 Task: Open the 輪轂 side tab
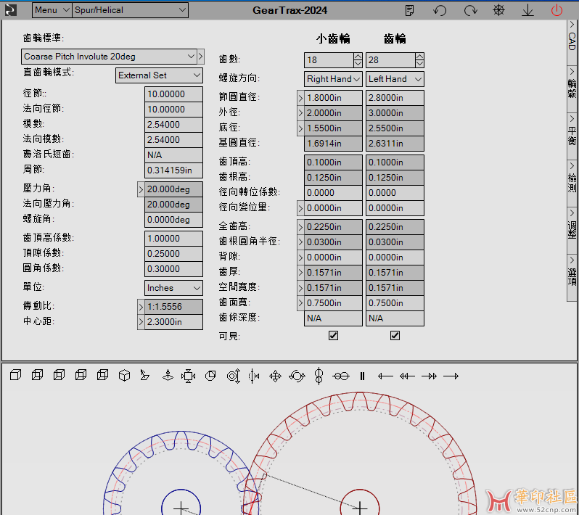[x=572, y=88]
